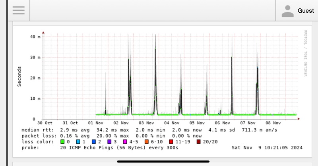Click the purple loss color 3 swatch
Screen dimensions: 318x166
109,142
